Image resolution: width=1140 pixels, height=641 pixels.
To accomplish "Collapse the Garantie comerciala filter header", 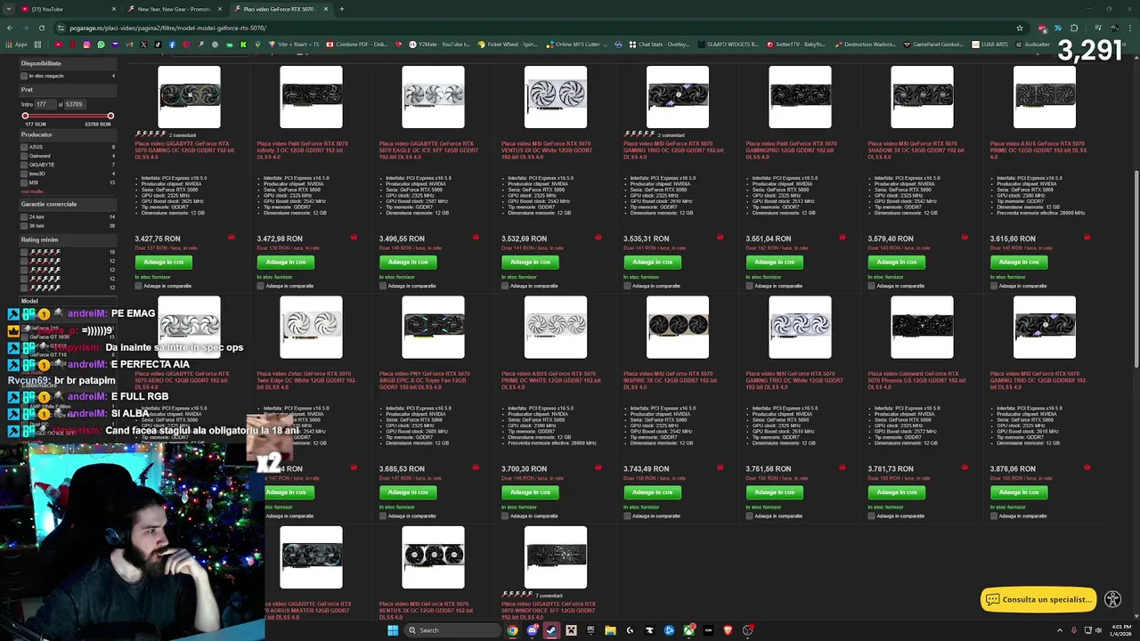I will (x=68, y=204).
